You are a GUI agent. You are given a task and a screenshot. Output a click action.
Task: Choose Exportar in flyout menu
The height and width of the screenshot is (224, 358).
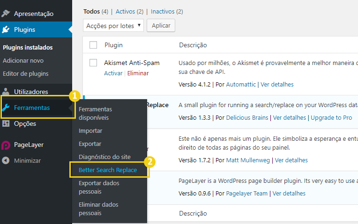(x=90, y=144)
